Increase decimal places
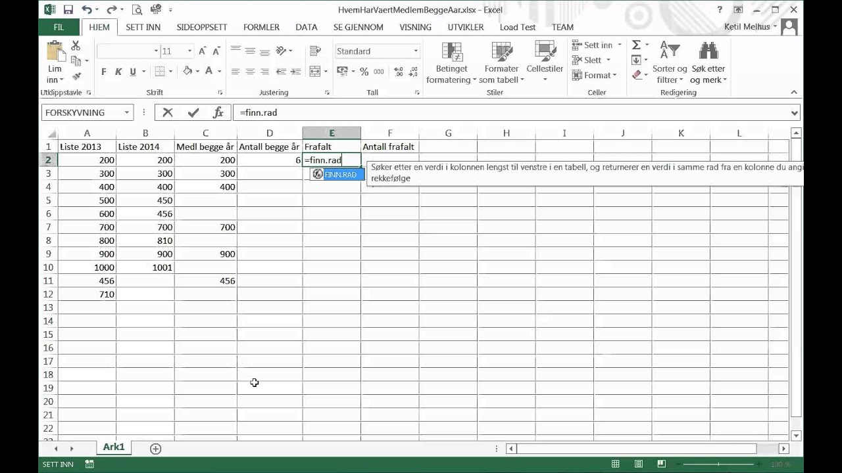 pyautogui.click(x=398, y=72)
